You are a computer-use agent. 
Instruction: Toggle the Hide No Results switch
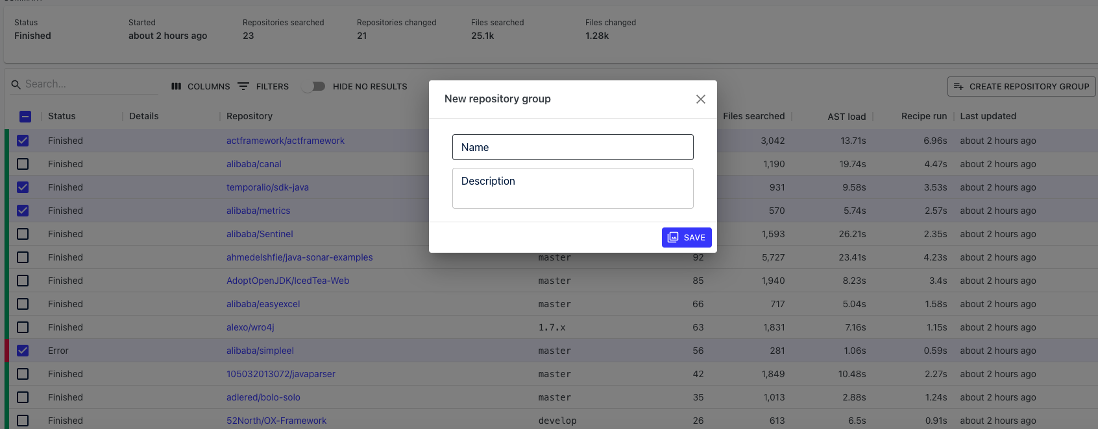[314, 86]
